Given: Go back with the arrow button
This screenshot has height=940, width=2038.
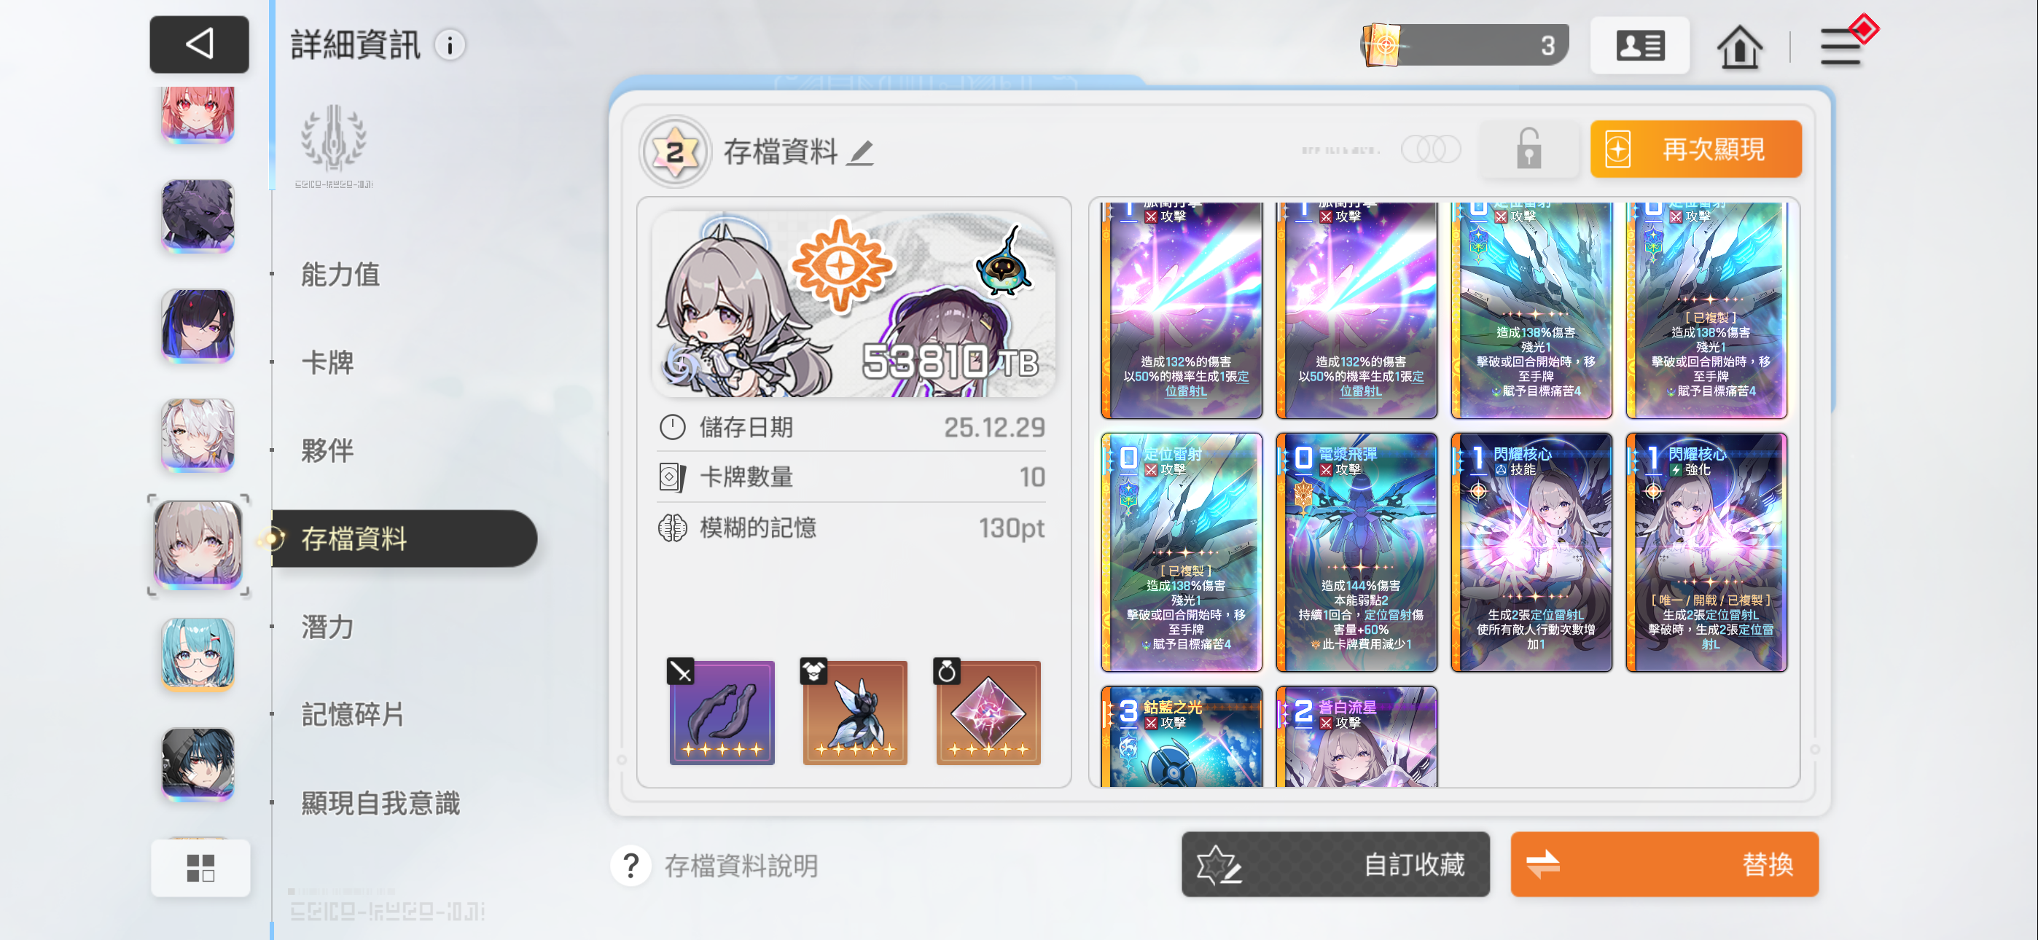Looking at the screenshot, I should click(198, 44).
